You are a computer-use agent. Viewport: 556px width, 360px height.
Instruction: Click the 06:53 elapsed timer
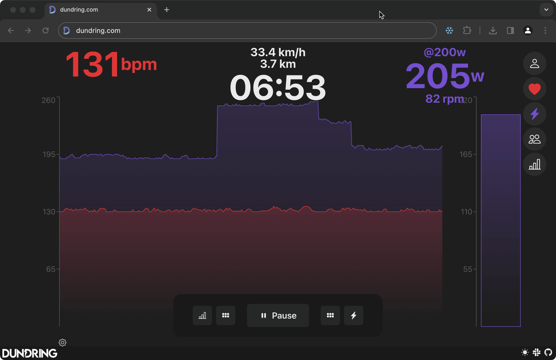pyautogui.click(x=278, y=88)
